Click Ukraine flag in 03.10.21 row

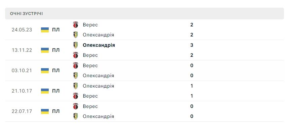click(x=45, y=71)
